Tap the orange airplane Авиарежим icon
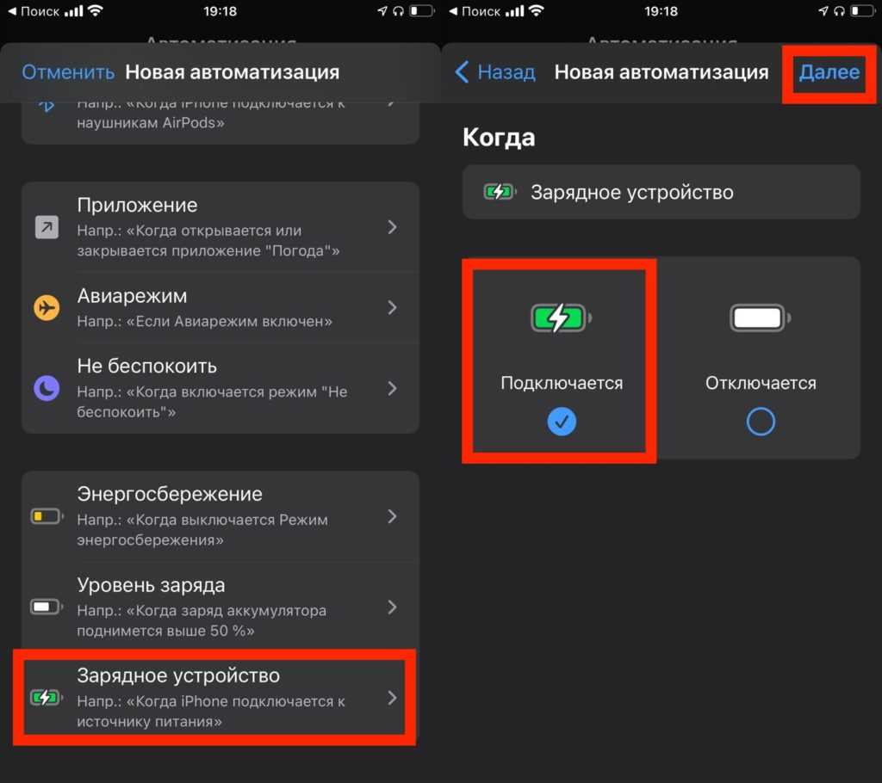The image size is (882, 783). (x=47, y=308)
